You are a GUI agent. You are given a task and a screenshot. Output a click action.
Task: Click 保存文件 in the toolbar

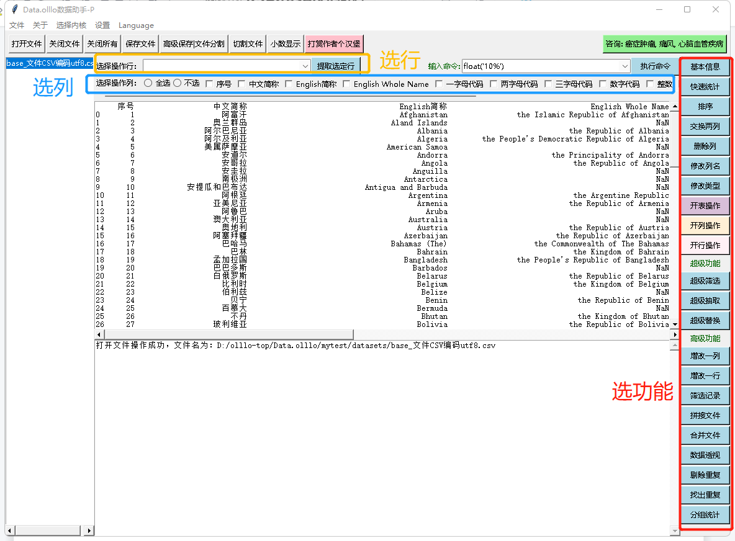coord(140,44)
